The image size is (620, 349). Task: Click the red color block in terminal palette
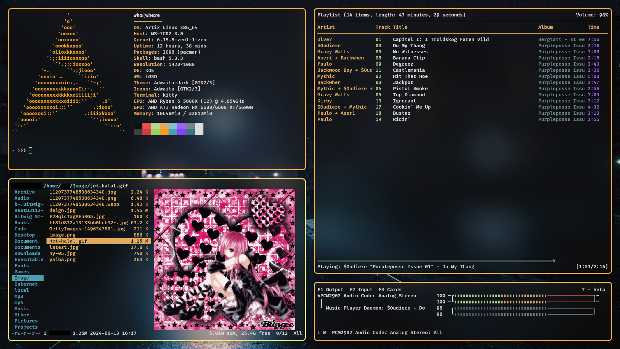click(147, 129)
